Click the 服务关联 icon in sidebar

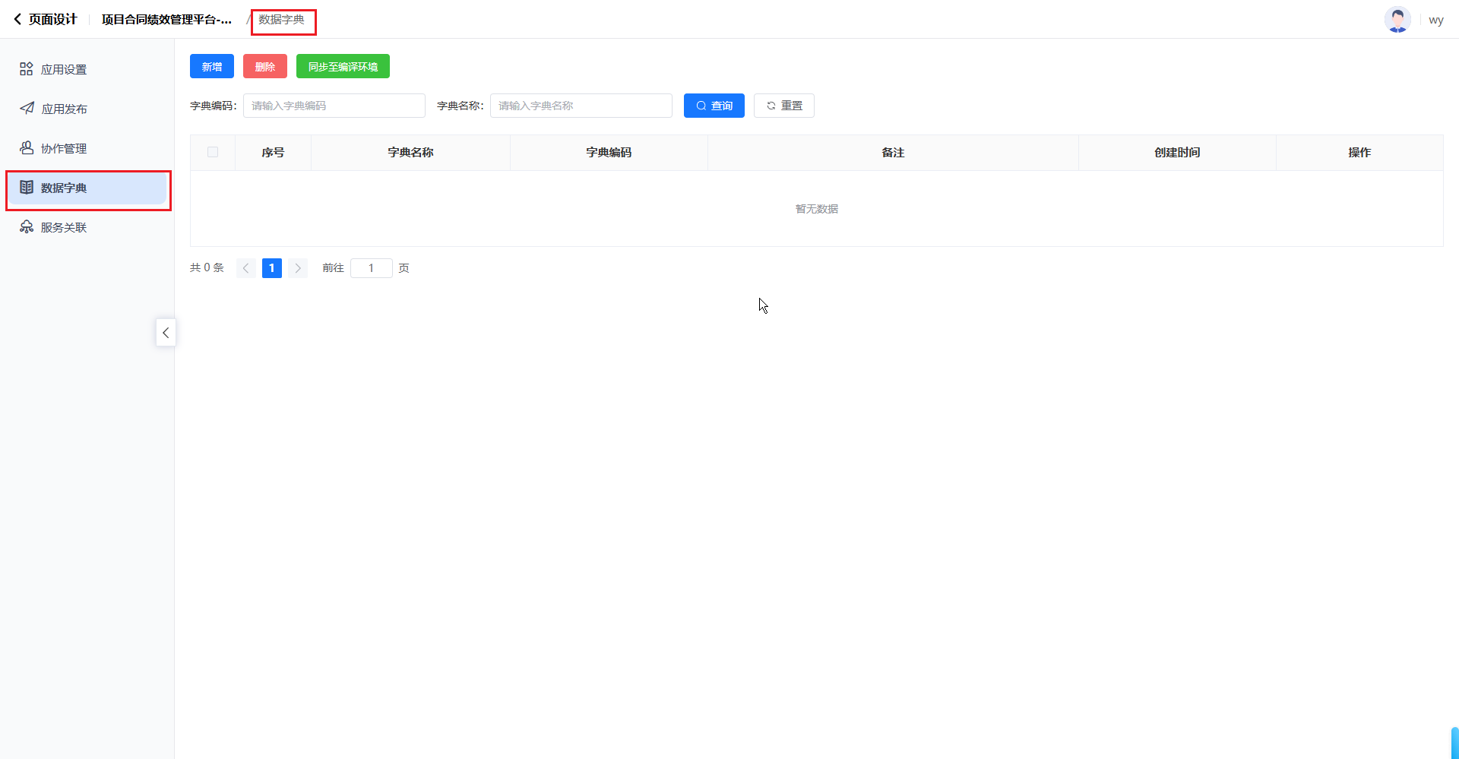point(27,227)
